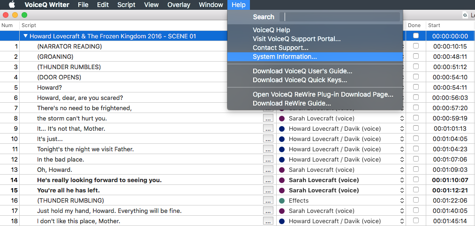Choose Download VoiceQ Quick Keys
The height and width of the screenshot is (226, 475).
315,80
